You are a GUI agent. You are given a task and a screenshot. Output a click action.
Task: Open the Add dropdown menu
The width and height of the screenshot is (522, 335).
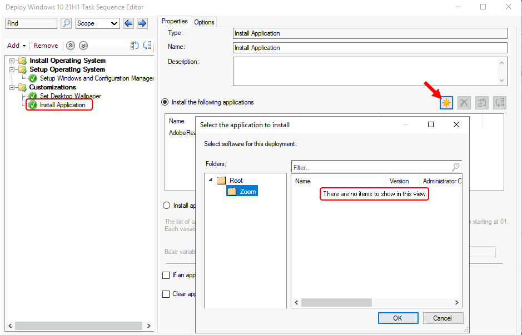(16, 45)
